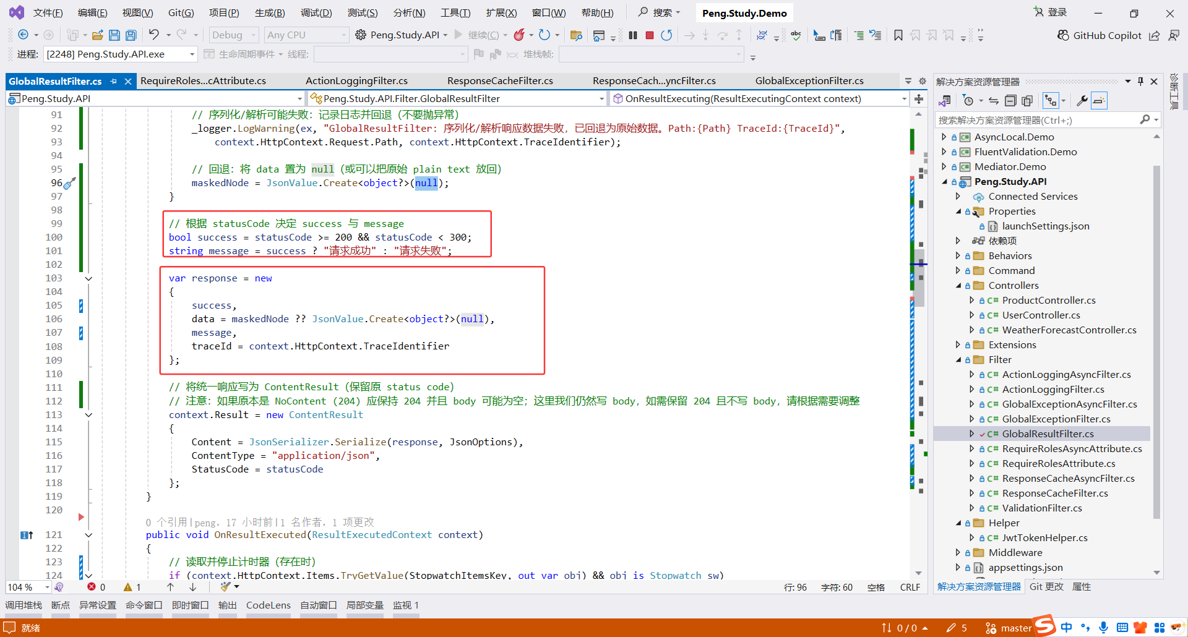Screen dimensions: 1188x637
Task: Toggle preview selected items in Solution Explorer
Action: (1099, 101)
